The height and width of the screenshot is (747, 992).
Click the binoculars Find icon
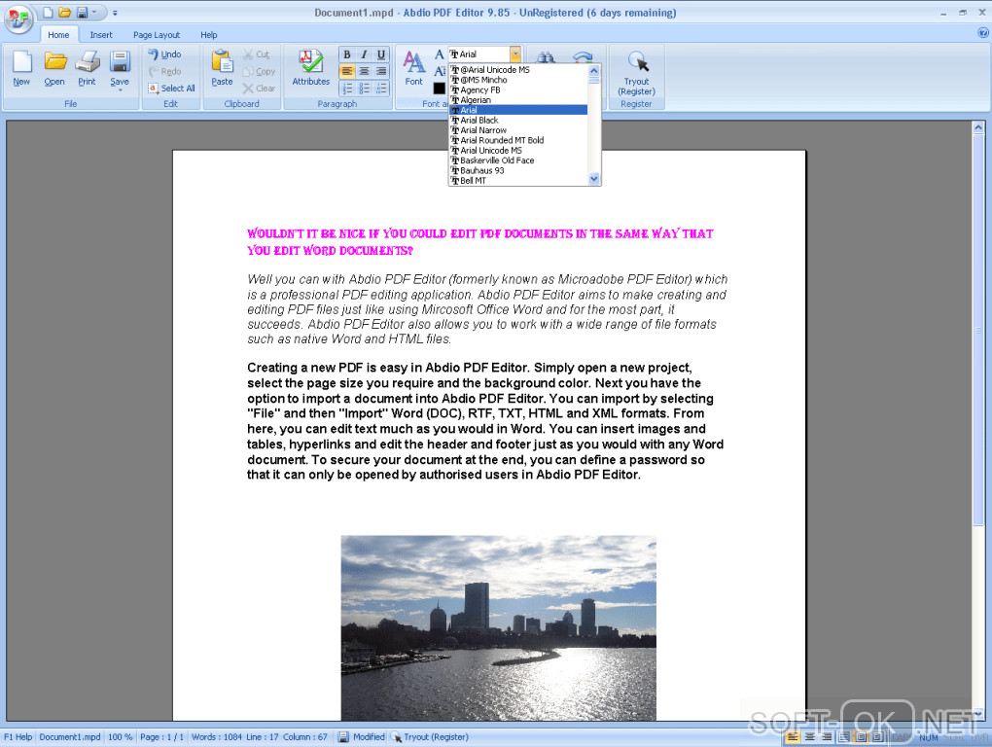546,57
